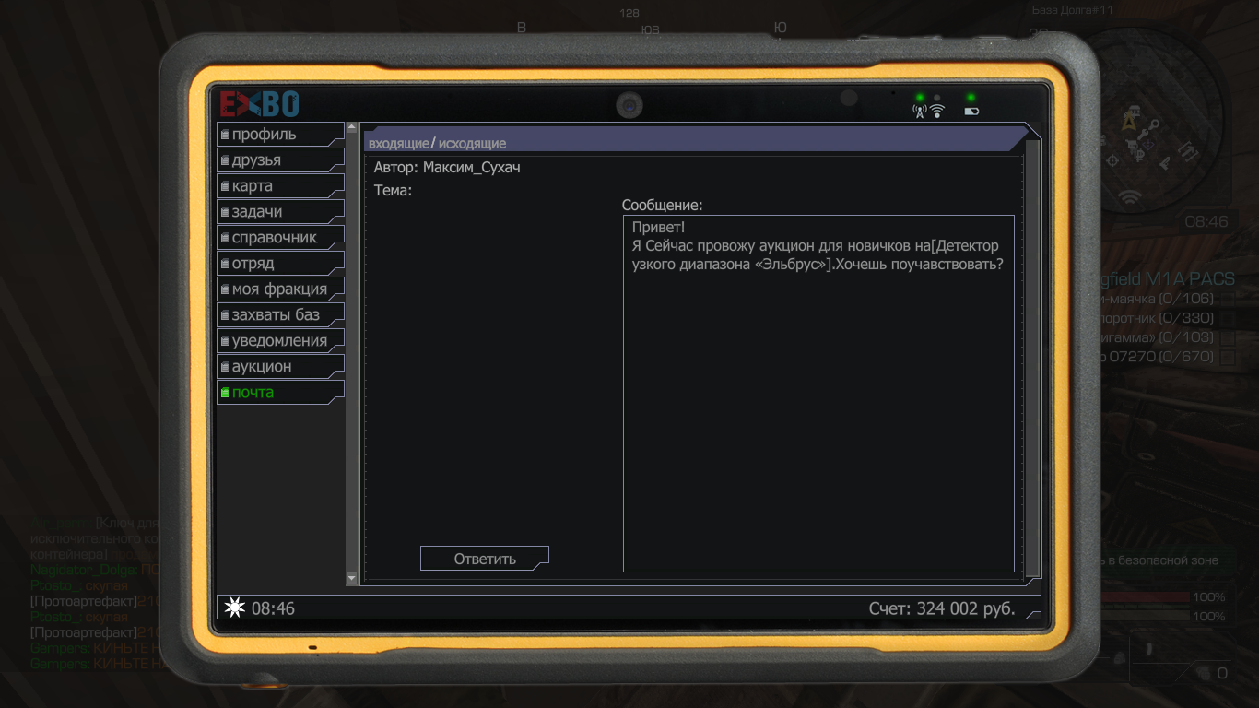Click the green square icon beside почта
The height and width of the screenshot is (708, 1259).
point(225,393)
